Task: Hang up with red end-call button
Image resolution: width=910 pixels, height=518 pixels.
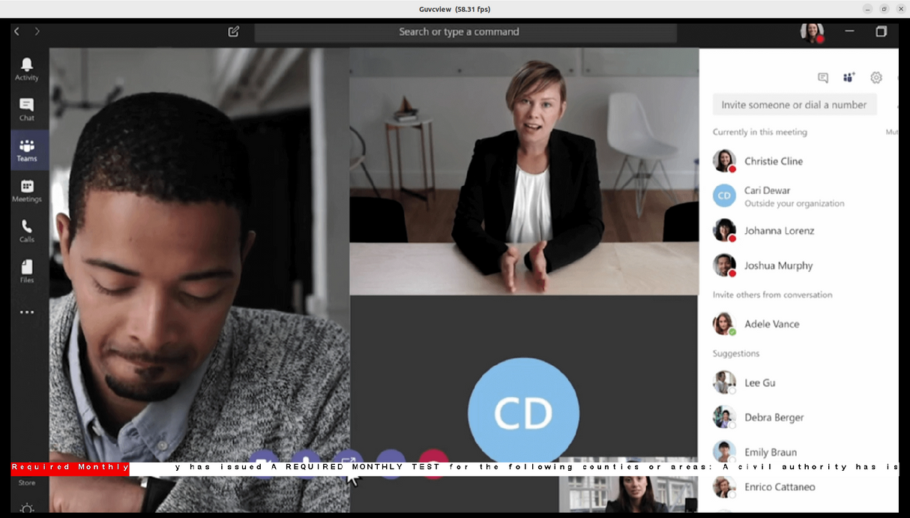Action: pyautogui.click(x=433, y=457)
